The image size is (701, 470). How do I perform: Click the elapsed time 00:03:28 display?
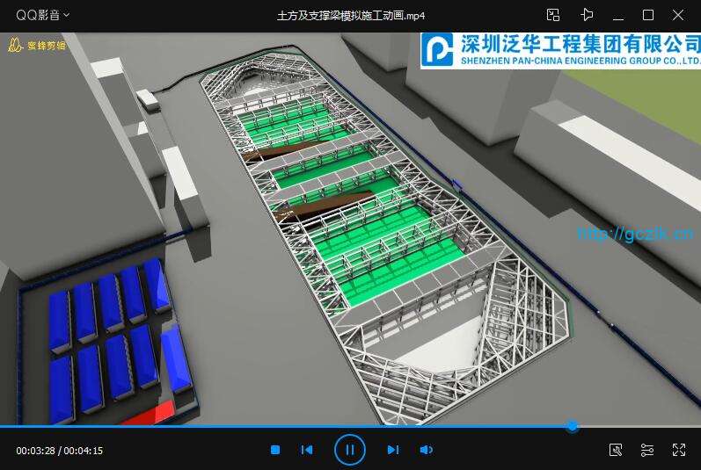coord(36,451)
